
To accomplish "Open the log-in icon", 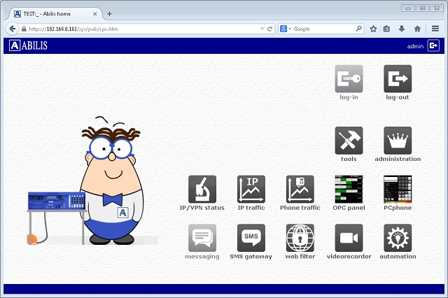I will pos(349,79).
